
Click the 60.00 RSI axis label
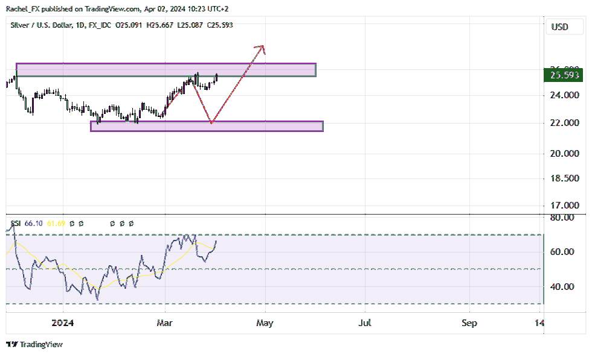(562, 252)
